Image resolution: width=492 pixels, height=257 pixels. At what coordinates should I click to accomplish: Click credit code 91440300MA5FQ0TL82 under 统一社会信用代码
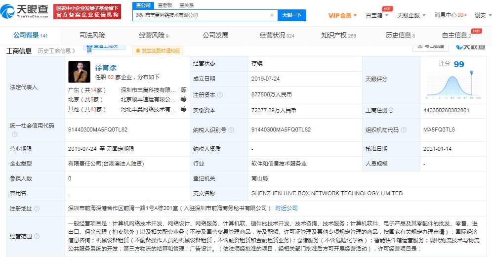click(x=98, y=129)
